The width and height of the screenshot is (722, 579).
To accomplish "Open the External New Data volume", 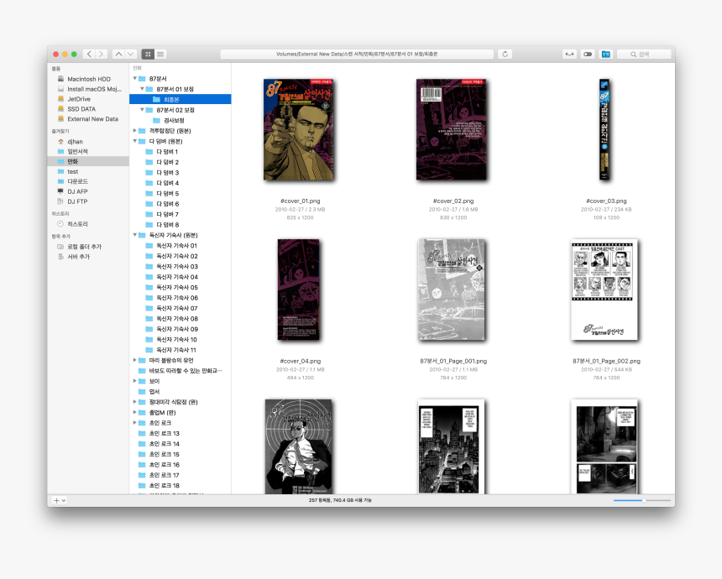I will 92,119.
